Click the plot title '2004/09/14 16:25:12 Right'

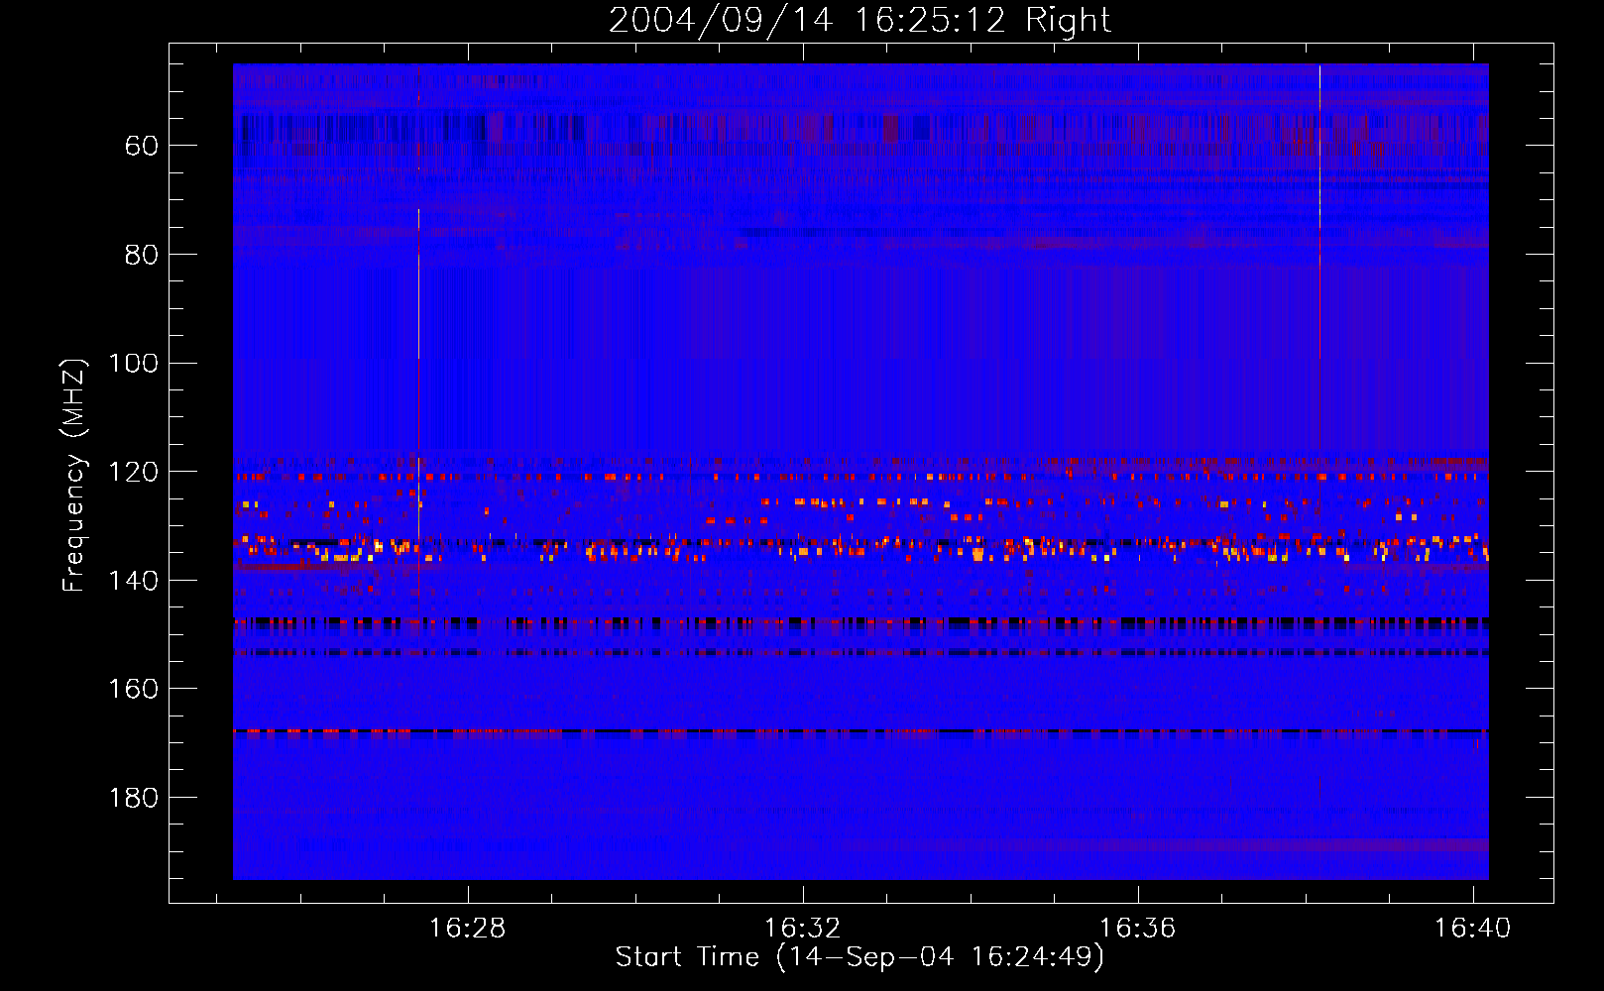pos(859,20)
